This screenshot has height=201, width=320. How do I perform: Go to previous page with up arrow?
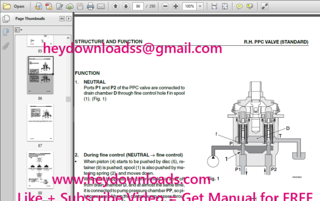click(x=116, y=6)
